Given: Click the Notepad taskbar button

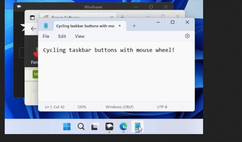Looking at the screenshot, I should [138, 126].
